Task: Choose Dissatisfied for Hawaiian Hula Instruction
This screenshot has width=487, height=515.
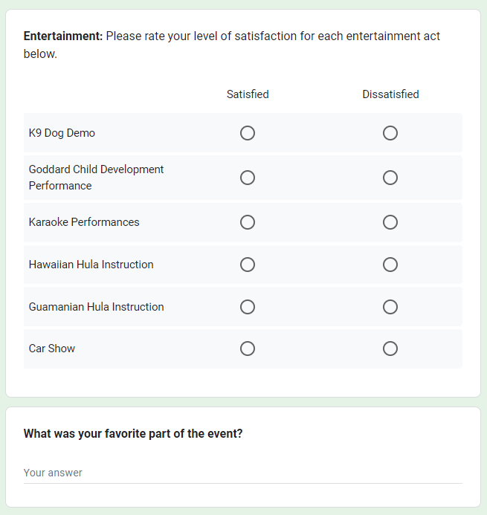Action: point(390,265)
